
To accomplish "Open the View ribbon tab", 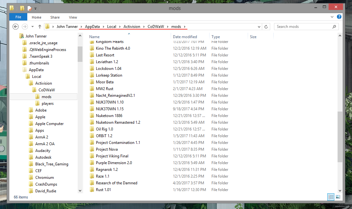I will tap(73, 17).
